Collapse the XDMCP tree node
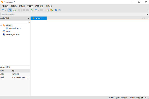The height and width of the screenshot is (99, 149). coord(1,25)
